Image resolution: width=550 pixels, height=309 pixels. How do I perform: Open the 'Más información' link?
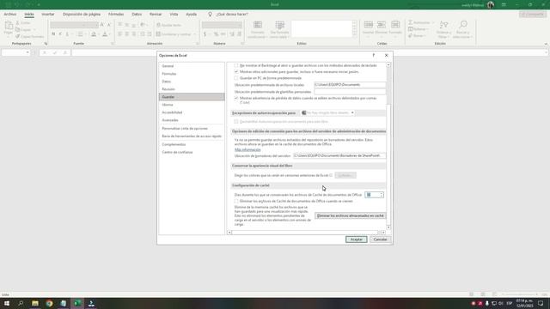click(x=247, y=149)
